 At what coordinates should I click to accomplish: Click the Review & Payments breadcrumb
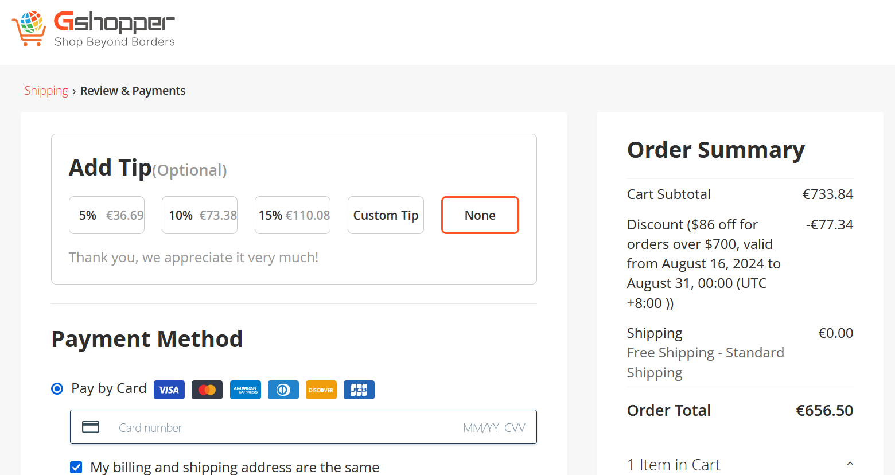[x=133, y=91]
